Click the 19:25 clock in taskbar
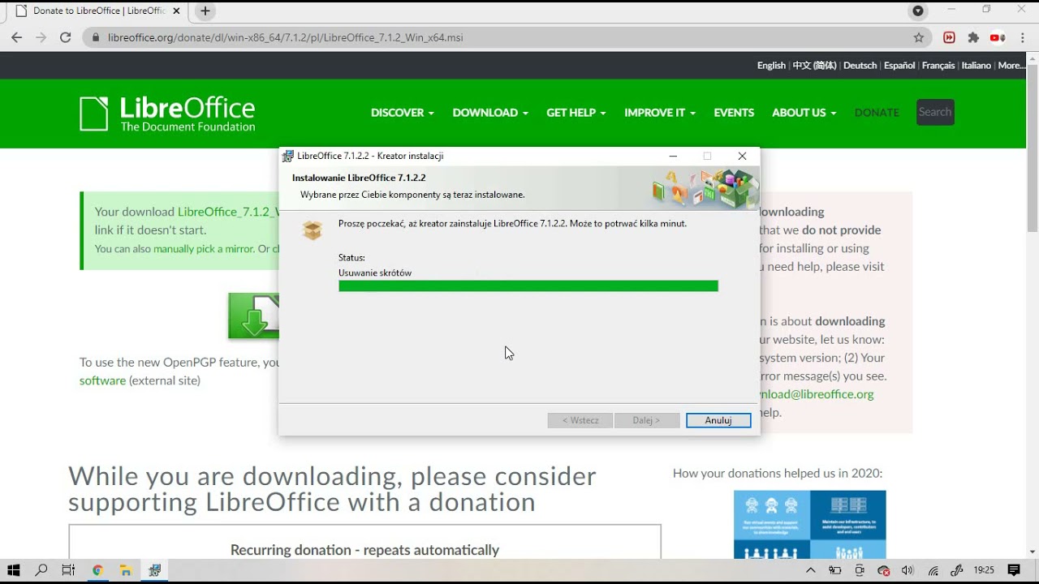The width and height of the screenshot is (1039, 584). [984, 570]
